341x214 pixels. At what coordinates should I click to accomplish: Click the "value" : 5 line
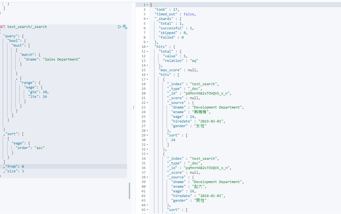pyautogui.click(x=175, y=56)
